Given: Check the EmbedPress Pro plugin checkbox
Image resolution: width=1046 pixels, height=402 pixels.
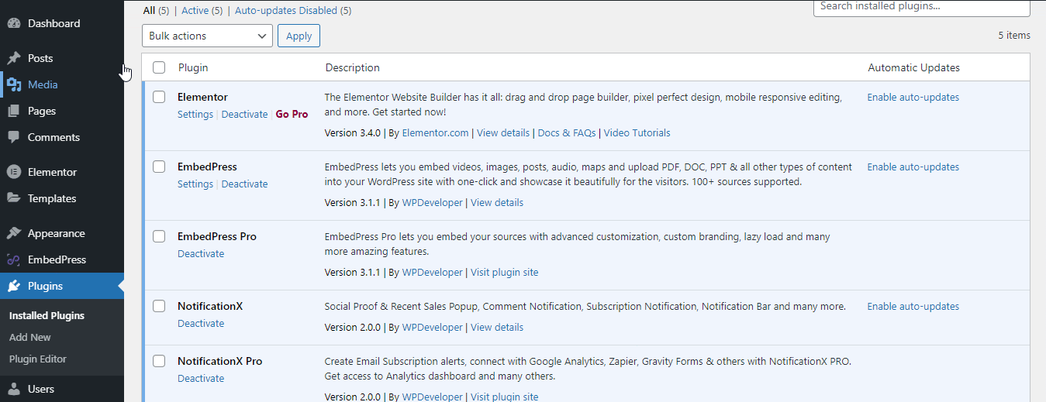Looking at the screenshot, I should point(159,236).
